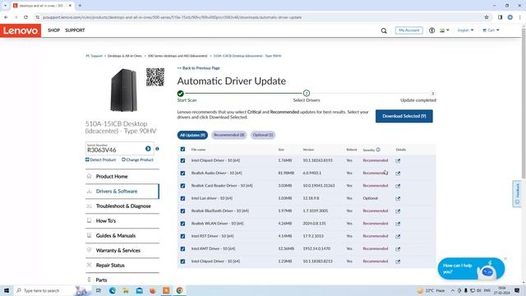The image size is (526, 296).
Task: Open details for Realtek WLAN Driver
Action: pos(398,224)
